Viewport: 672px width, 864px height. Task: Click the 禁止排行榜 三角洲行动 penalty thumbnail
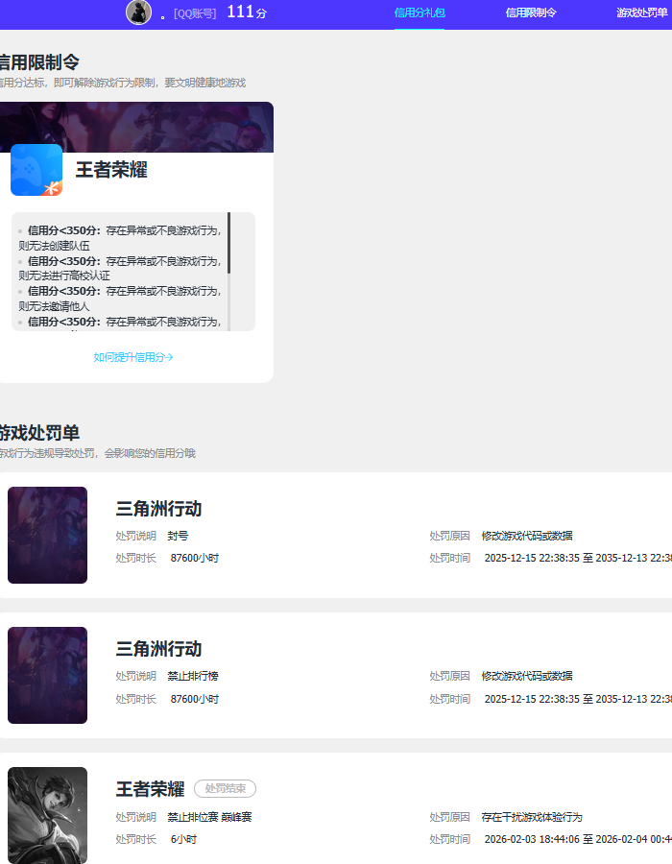[47, 675]
